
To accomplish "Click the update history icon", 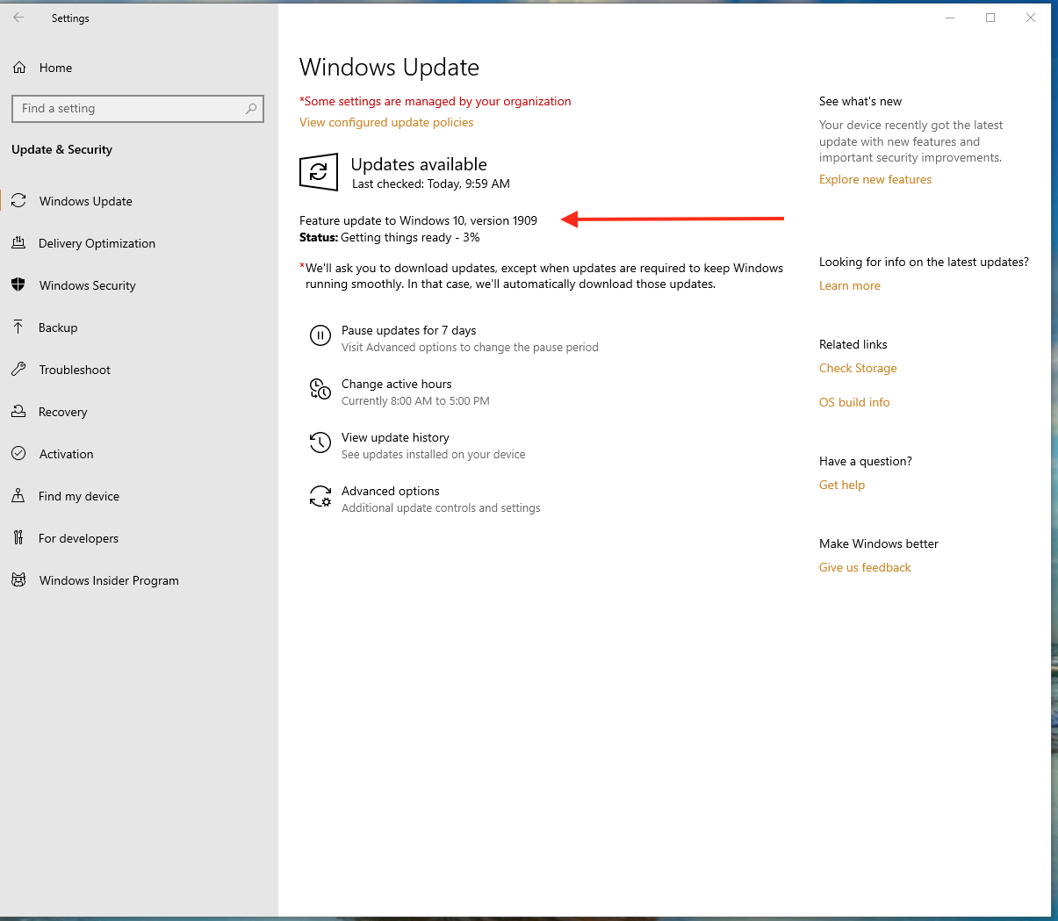I will [x=320, y=443].
